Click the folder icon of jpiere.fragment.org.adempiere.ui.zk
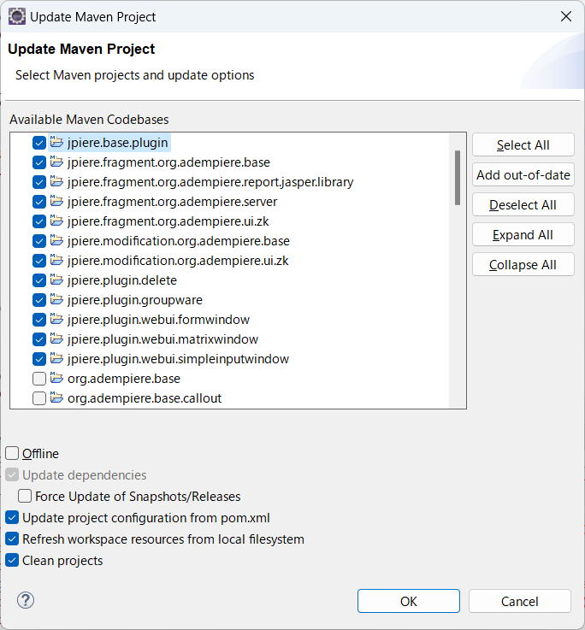 pyautogui.click(x=56, y=221)
